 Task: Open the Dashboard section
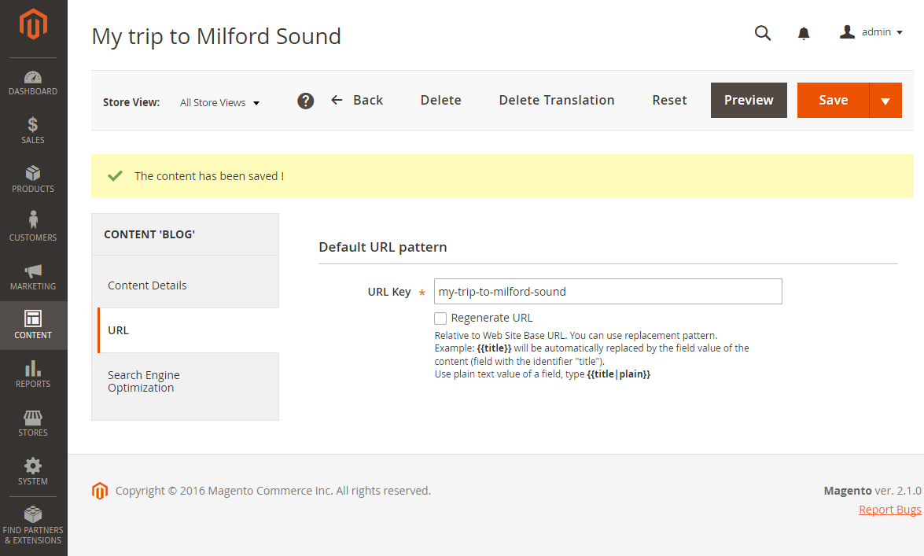click(33, 83)
